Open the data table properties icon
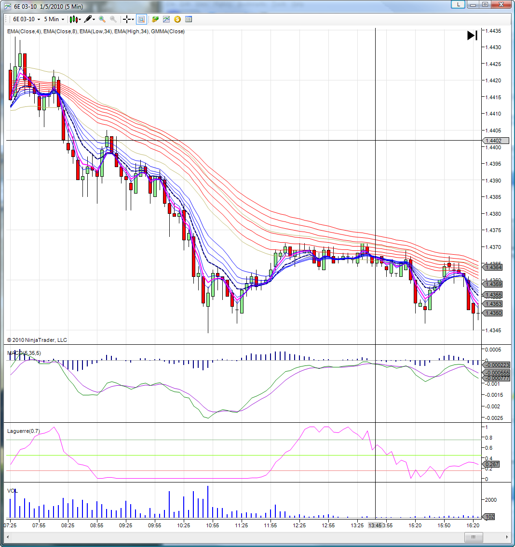The width and height of the screenshot is (515, 547). pos(189,19)
